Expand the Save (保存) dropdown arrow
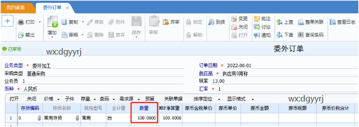The image size is (359, 127). pyautogui.click(x=137, y=37)
